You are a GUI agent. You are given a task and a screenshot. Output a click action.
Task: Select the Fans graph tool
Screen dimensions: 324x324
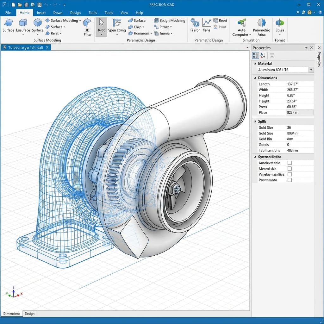(x=207, y=25)
